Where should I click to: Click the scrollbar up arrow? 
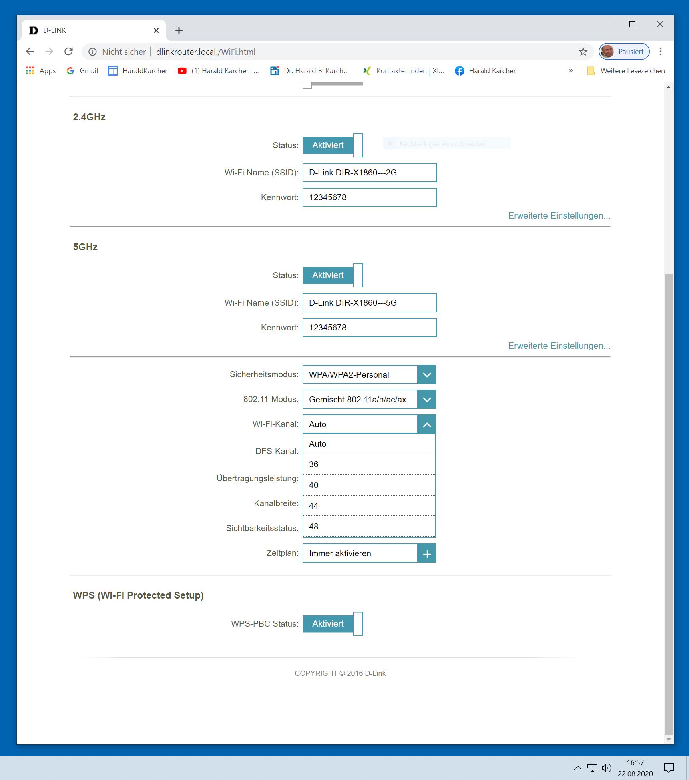[x=669, y=87]
